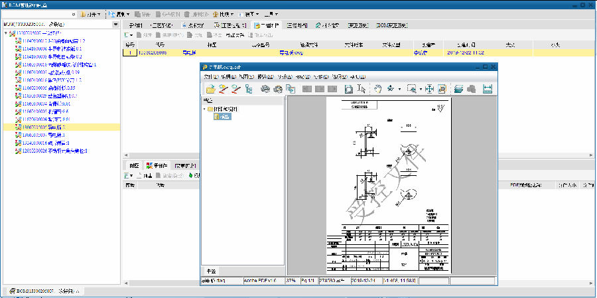Collapse the root BOM tree node
597x298 pixels.
tap(6, 33)
